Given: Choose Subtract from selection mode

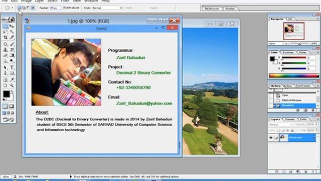Looking at the screenshot, I should 28,8.
